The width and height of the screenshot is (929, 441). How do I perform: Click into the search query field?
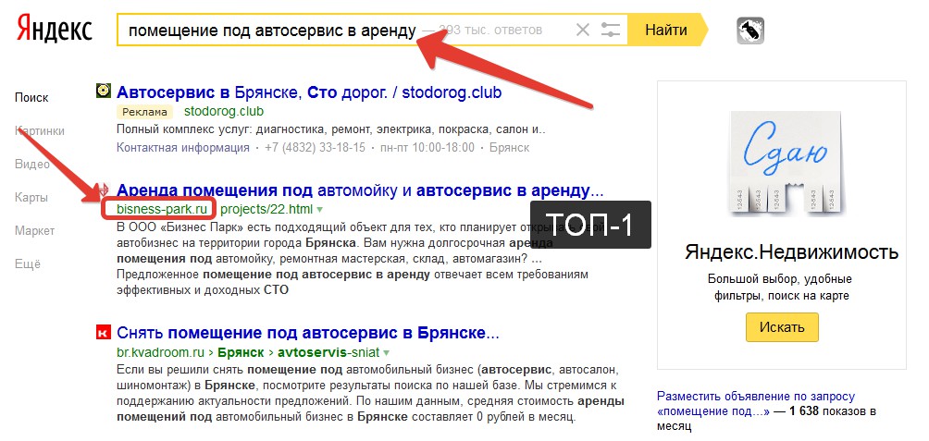tap(343, 30)
